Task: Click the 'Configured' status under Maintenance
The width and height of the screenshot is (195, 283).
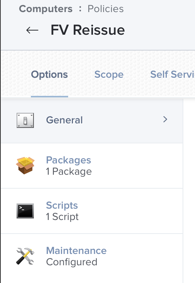Action: click(72, 262)
